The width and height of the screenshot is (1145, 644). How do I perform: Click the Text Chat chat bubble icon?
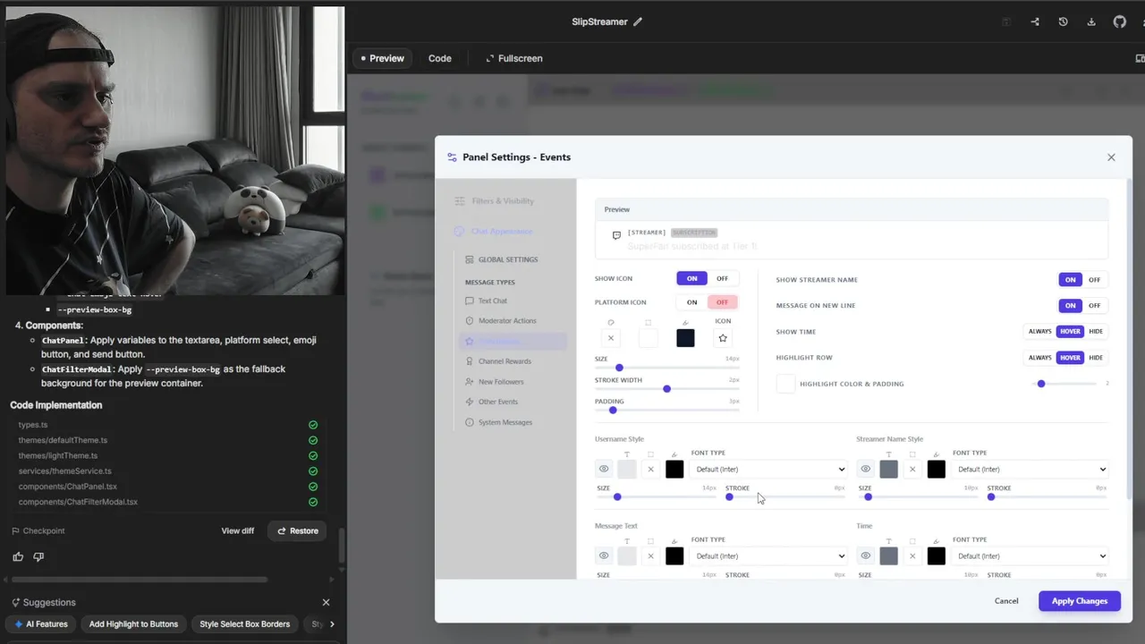coord(470,301)
